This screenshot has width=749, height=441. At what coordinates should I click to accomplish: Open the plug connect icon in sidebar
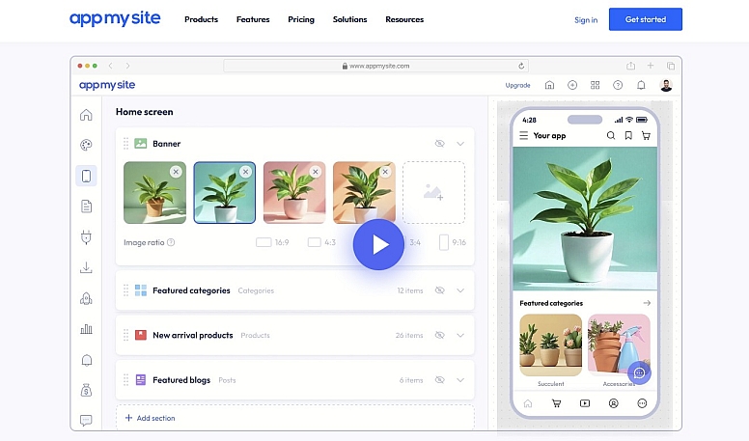pyautogui.click(x=86, y=237)
